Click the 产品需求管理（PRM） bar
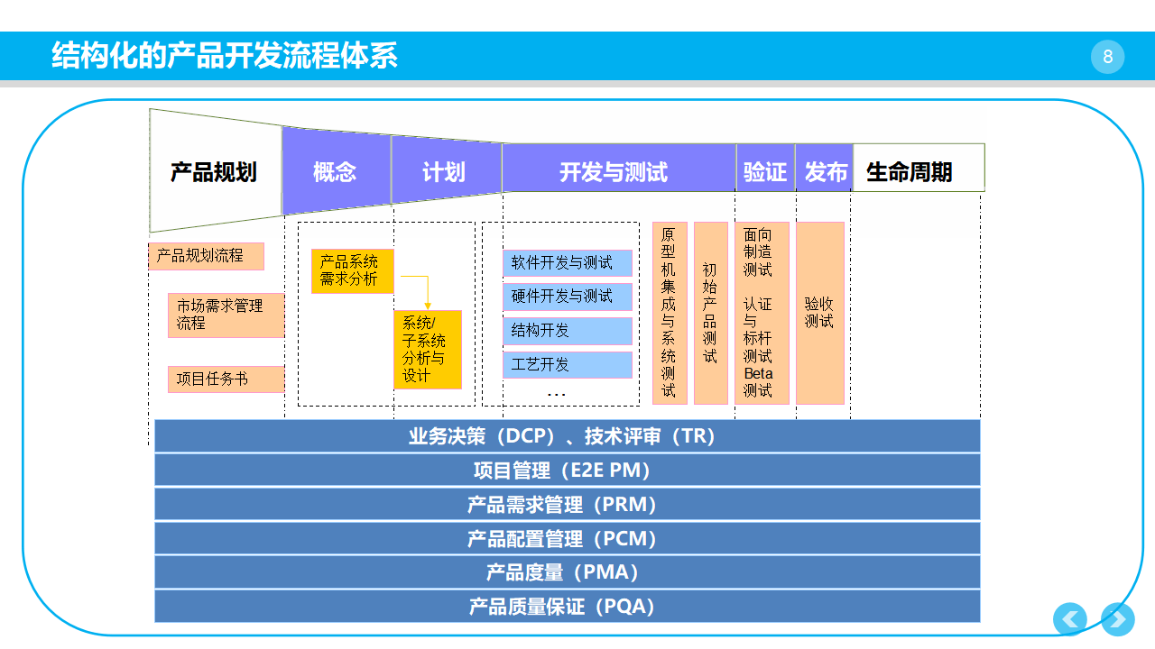The image size is (1155, 649). point(568,505)
